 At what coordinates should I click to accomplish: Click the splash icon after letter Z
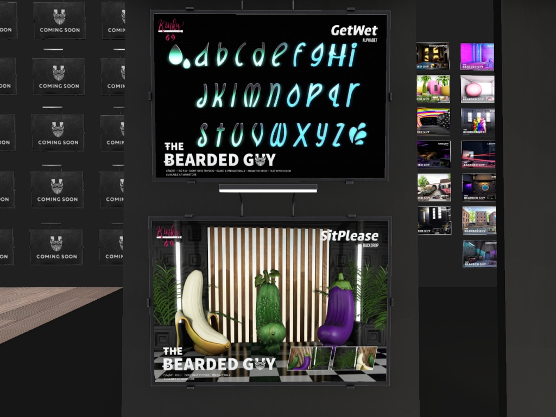(x=358, y=134)
